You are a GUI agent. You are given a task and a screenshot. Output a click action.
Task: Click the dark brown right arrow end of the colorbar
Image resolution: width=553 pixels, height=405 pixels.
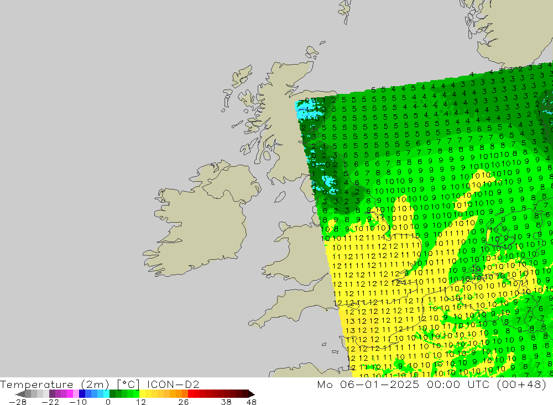pyautogui.click(x=252, y=394)
